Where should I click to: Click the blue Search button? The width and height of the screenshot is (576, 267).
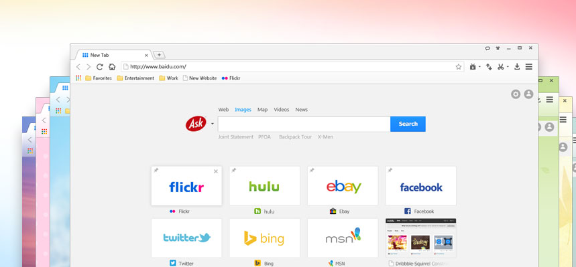tap(408, 124)
